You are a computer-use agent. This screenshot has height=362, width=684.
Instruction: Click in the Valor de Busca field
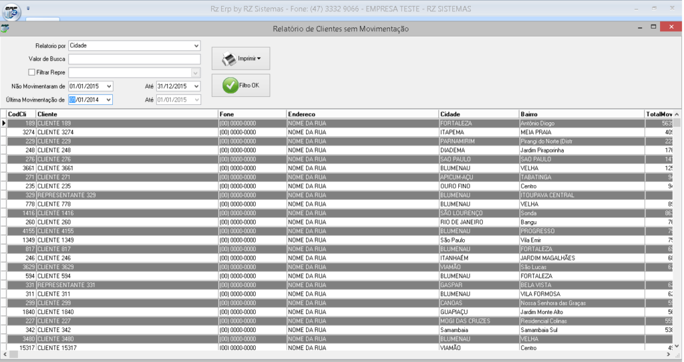134,59
